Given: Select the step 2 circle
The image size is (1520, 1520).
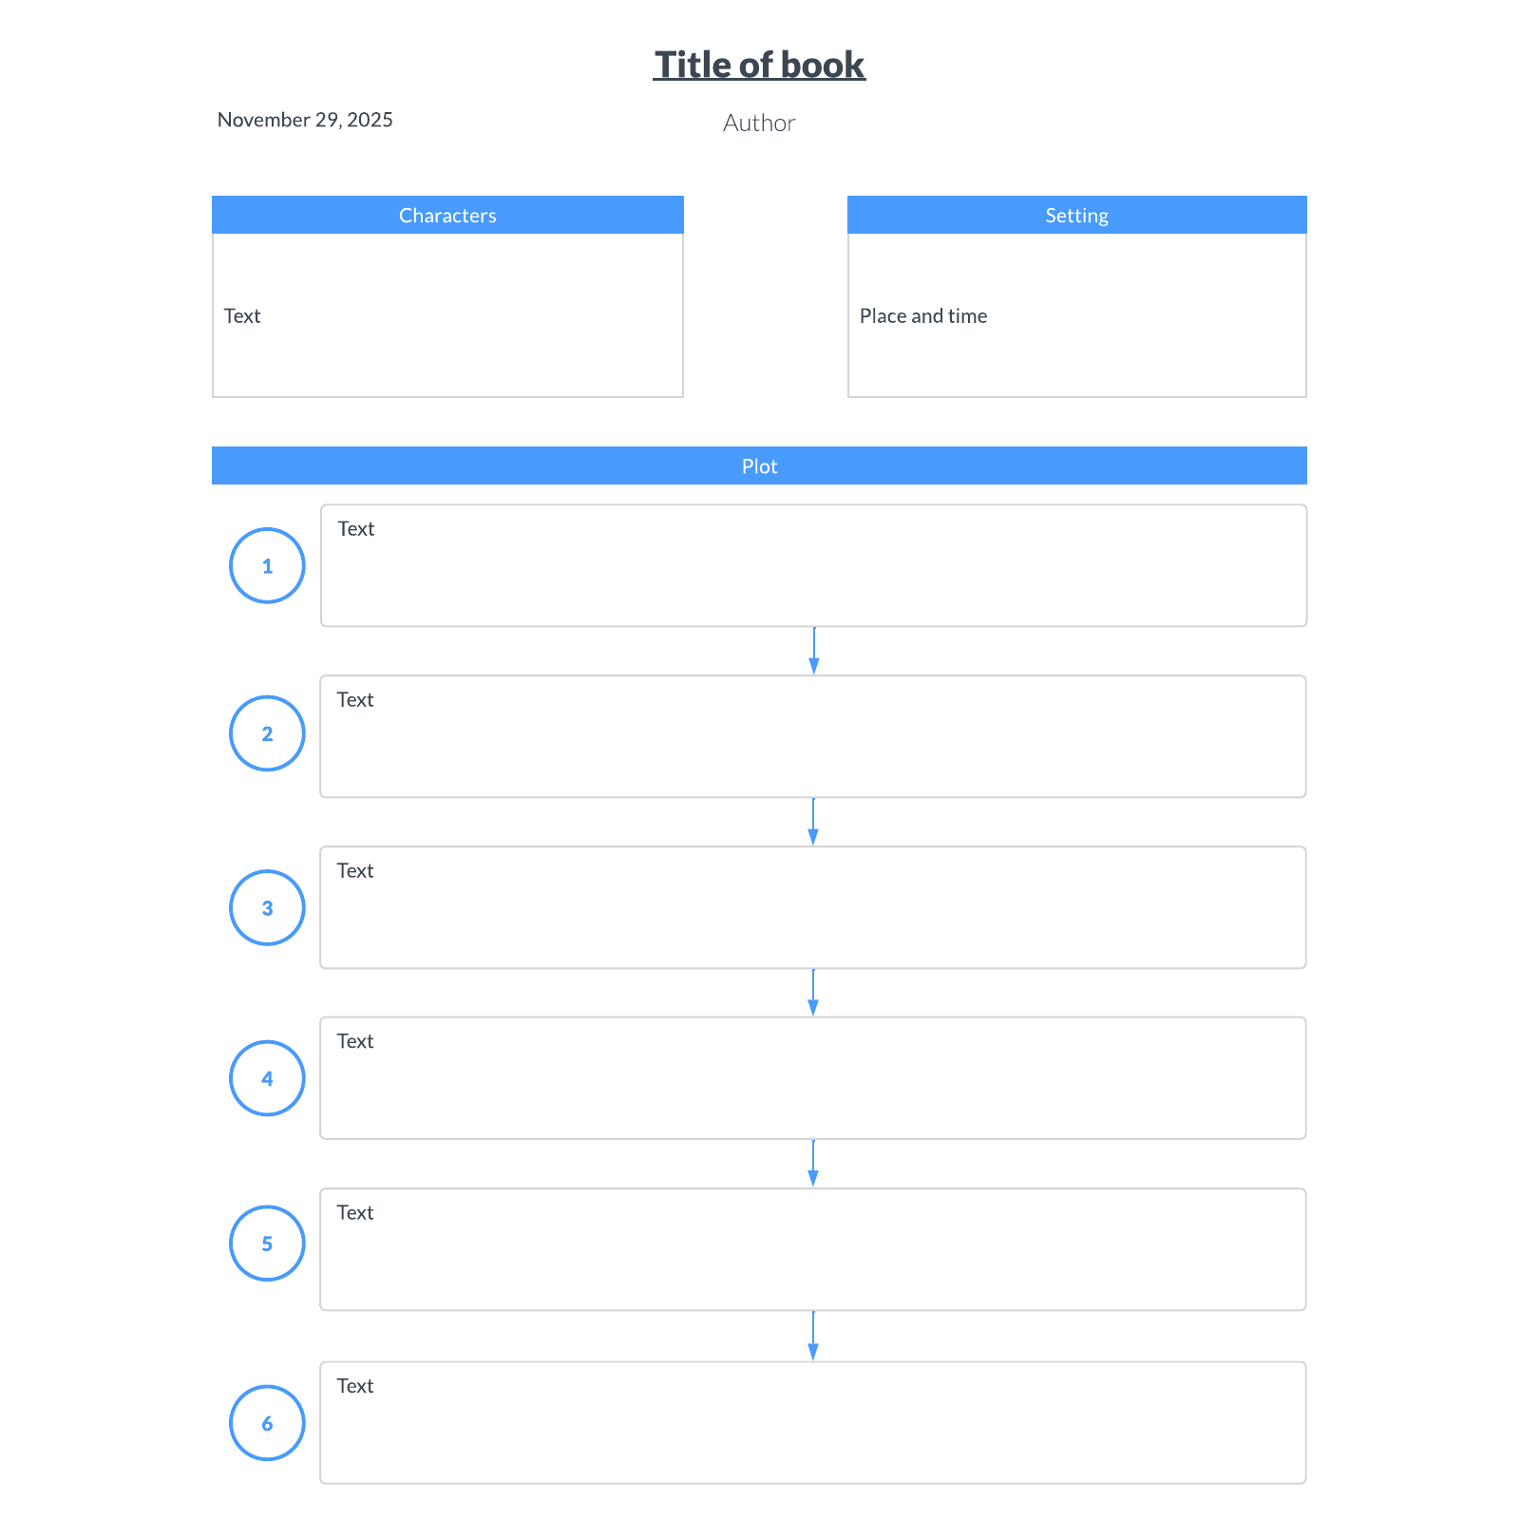Looking at the screenshot, I should pos(267,733).
